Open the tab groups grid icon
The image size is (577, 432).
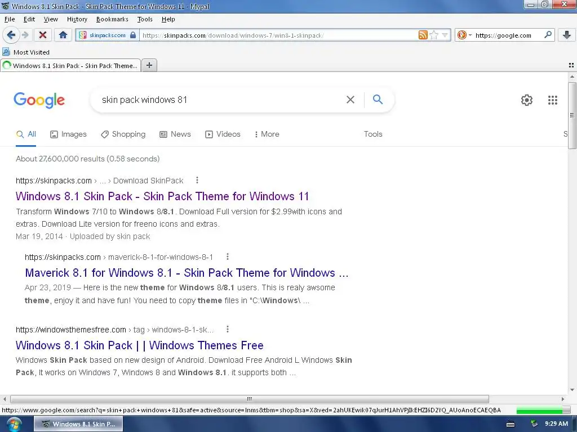tap(571, 65)
